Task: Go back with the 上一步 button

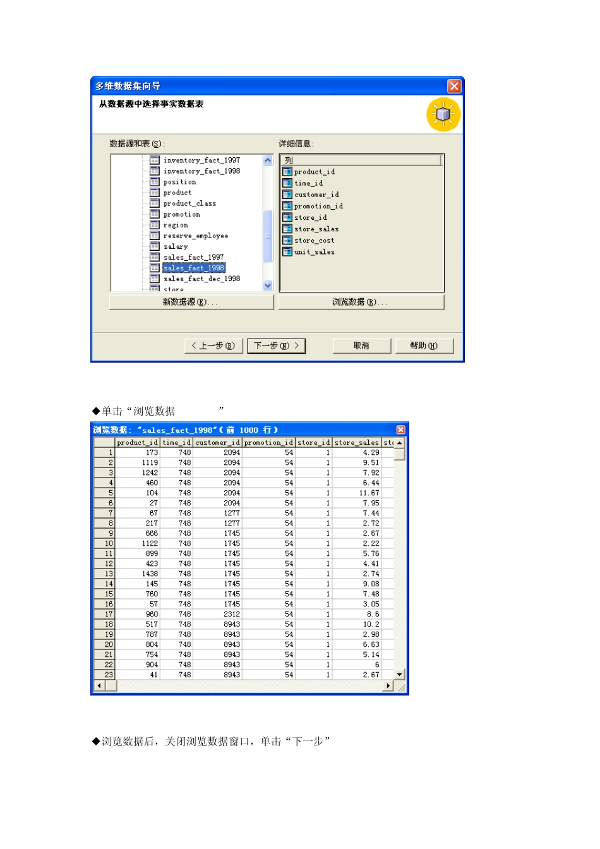Action: 213,346
